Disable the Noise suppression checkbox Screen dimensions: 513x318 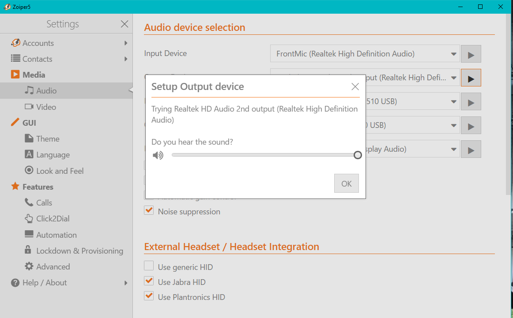click(149, 211)
